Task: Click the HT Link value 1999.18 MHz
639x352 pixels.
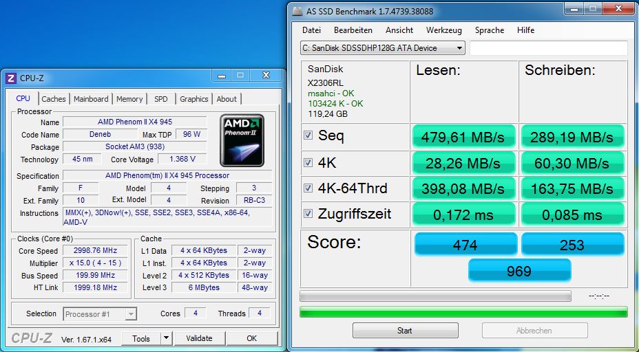Action: pos(95,287)
